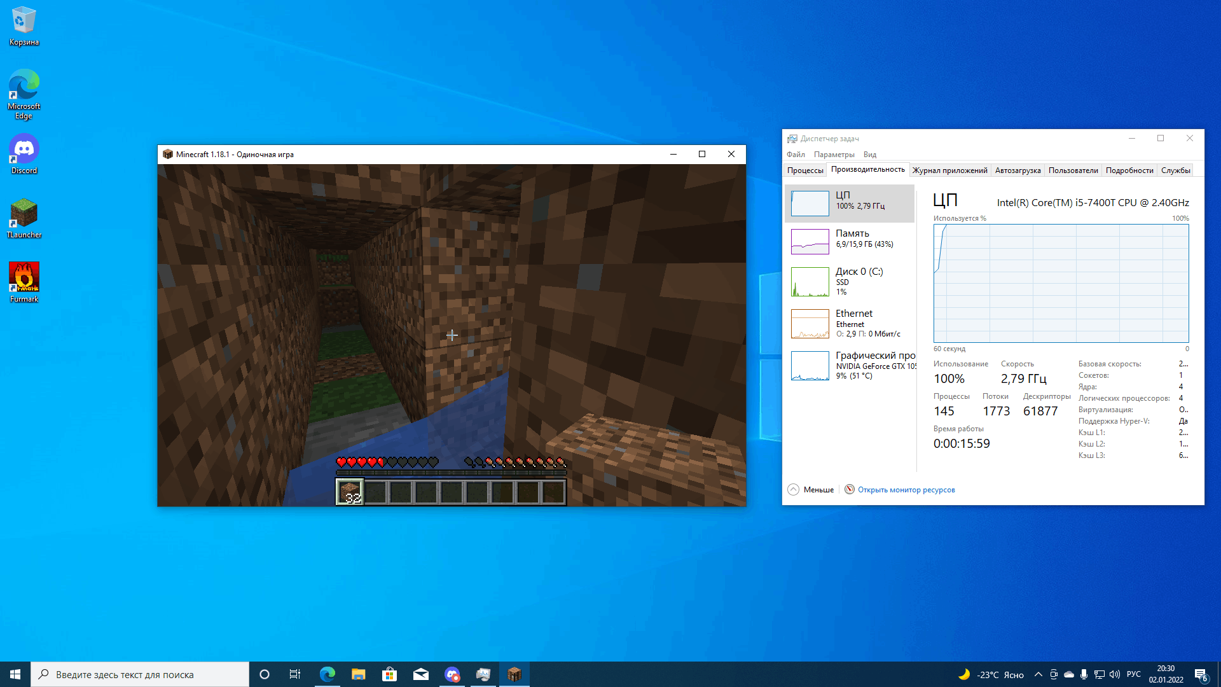
Task: Open the Windows Start menu
Action: point(15,674)
